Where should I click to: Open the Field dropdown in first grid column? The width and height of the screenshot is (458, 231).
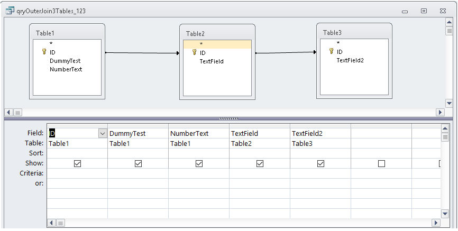pos(103,133)
